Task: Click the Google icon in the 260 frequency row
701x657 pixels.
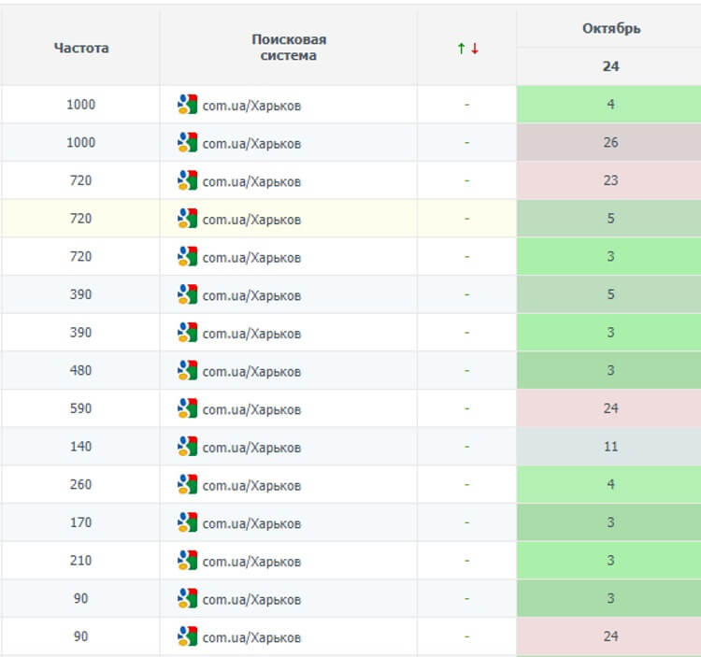Action: (x=187, y=484)
